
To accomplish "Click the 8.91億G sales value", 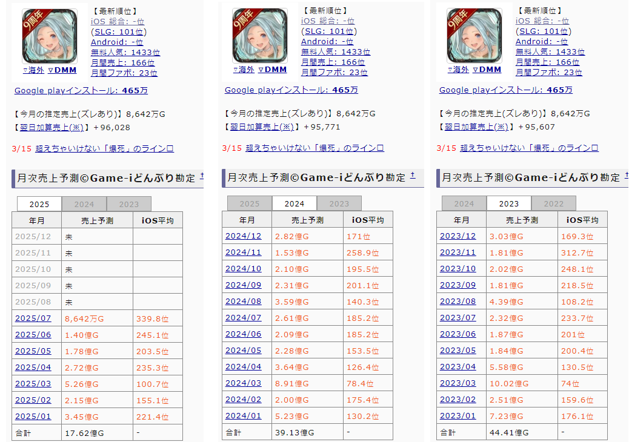I will (x=292, y=383).
